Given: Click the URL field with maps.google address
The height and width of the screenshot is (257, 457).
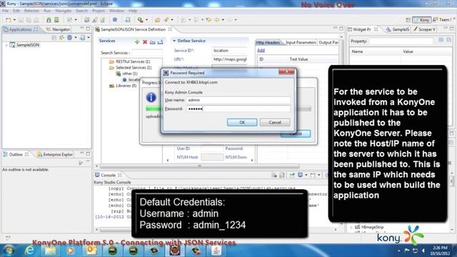Looking at the screenshot, I should tap(230, 59).
